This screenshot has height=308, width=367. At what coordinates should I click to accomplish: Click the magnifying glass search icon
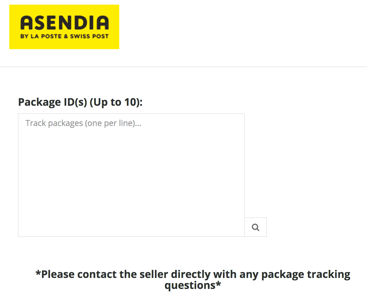point(255,227)
